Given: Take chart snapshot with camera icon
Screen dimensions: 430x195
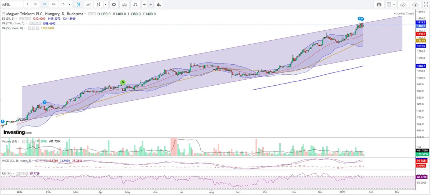Looking at the screenshot, I should (x=379, y=5).
